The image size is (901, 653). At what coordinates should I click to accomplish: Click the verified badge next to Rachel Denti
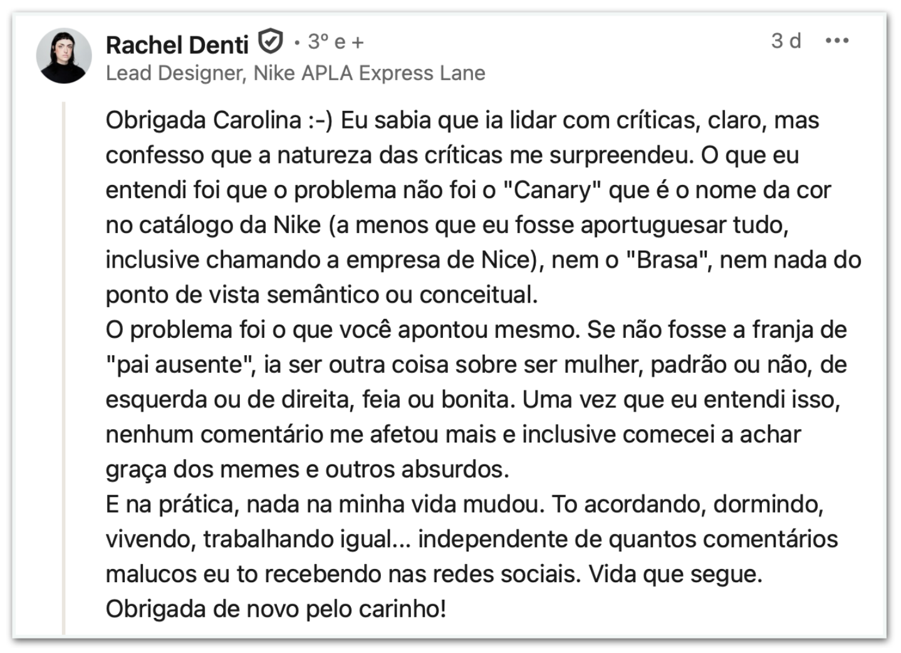(x=270, y=43)
